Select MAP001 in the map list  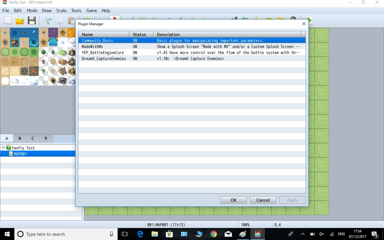20,154
